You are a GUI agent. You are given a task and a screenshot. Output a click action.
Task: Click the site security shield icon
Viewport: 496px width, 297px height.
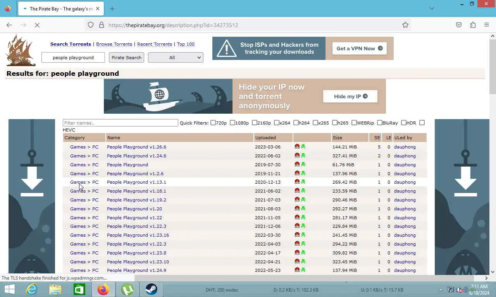tap(91, 25)
